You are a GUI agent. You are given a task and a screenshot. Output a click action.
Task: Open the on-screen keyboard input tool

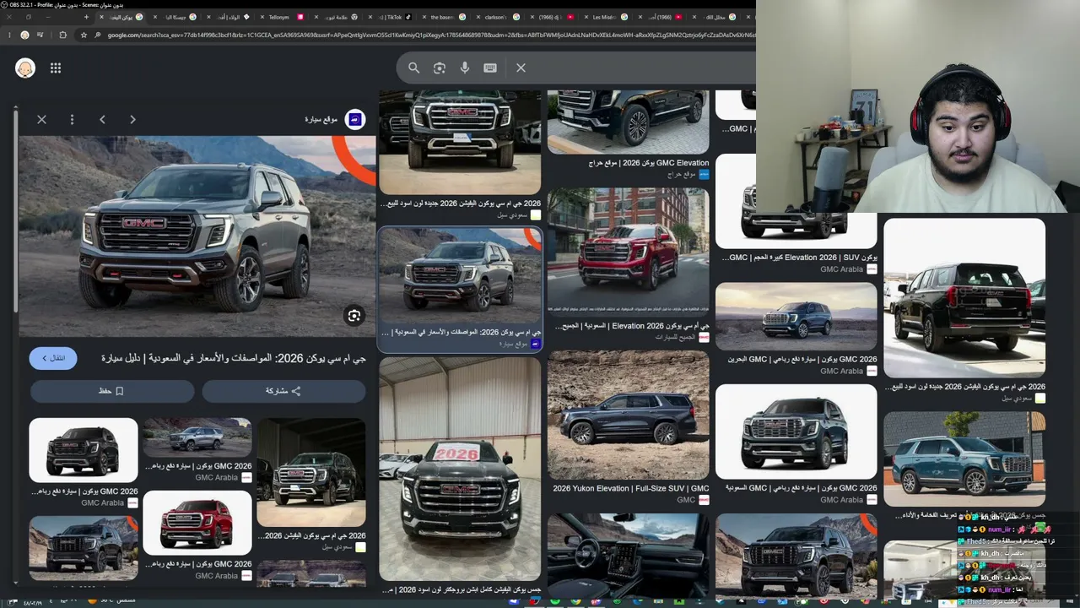coord(490,68)
